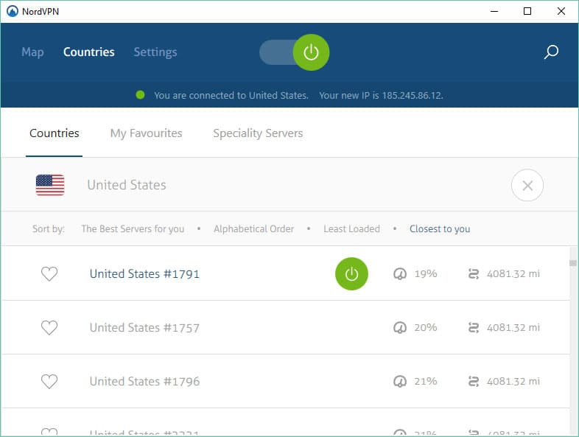This screenshot has height=437, width=579.
Task: Click load gauge icon for #1791
Action: pyautogui.click(x=400, y=273)
